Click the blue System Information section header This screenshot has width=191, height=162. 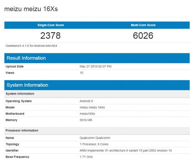[x=27, y=85]
